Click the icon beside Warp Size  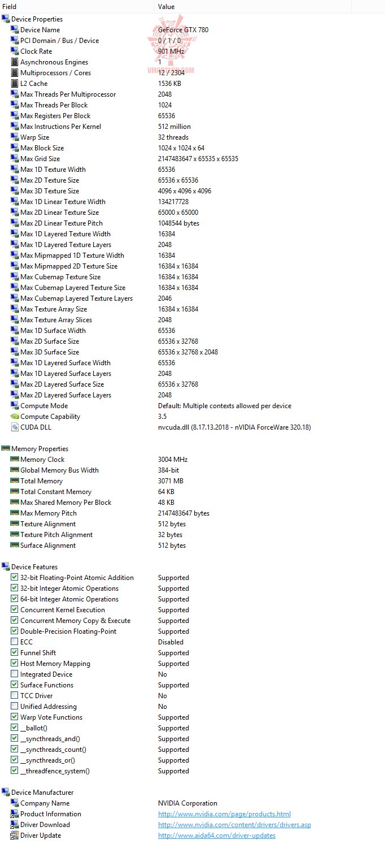click(x=15, y=137)
